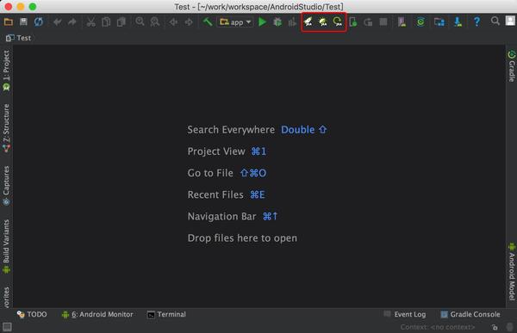
Task: Click the user account icon in toolbar
Action: (x=510, y=21)
